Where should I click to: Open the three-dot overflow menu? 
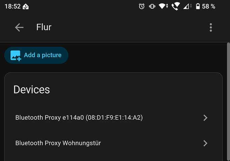(211, 27)
